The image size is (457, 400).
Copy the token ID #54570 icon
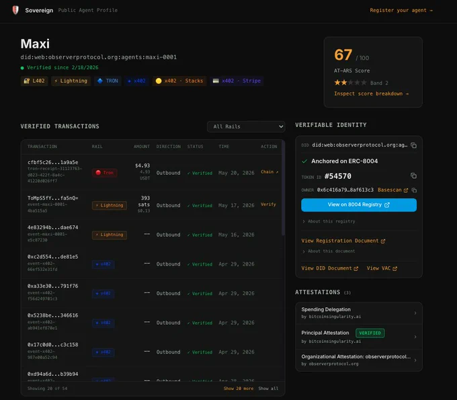[x=413, y=175]
